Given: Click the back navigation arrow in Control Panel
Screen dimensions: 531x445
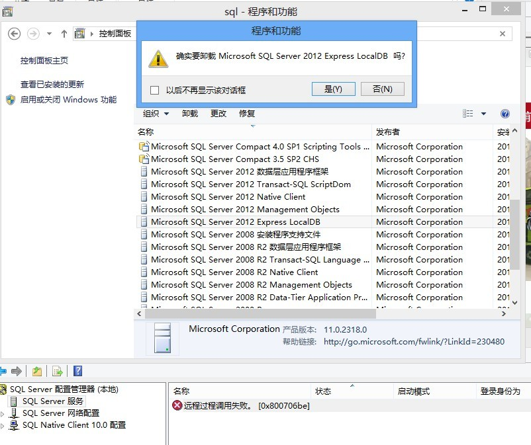Looking at the screenshot, I should pyautogui.click(x=15, y=34).
